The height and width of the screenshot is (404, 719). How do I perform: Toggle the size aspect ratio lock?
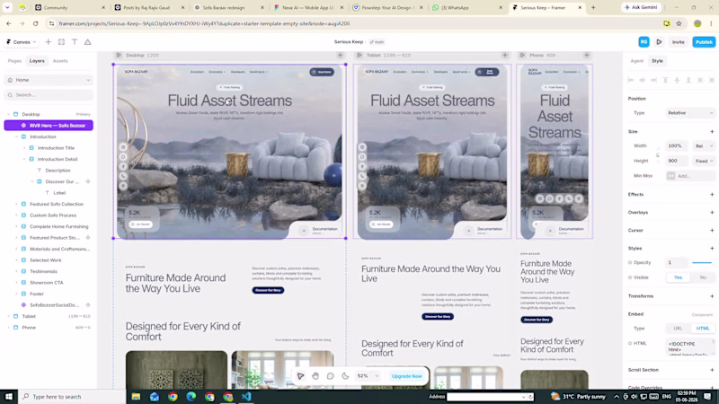(658, 154)
